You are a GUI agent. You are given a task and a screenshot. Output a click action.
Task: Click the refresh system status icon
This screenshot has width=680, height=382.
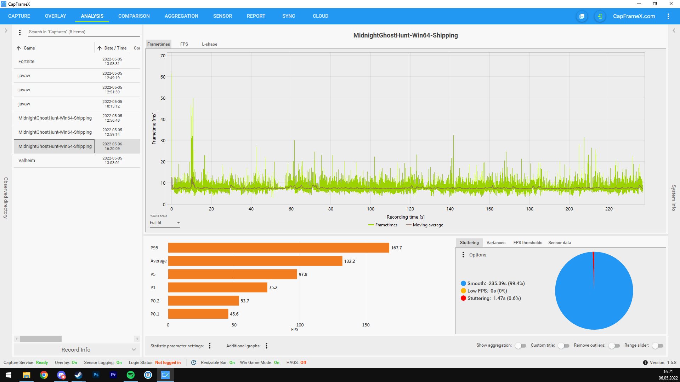193,363
